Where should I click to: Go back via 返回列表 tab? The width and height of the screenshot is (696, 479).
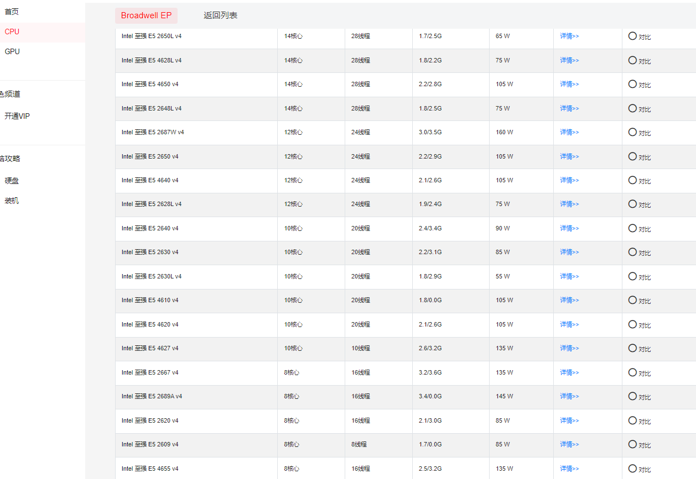click(x=220, y=15)
